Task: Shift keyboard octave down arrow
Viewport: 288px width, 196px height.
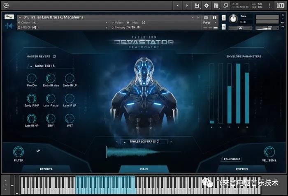Action: (x=5, y=189)
